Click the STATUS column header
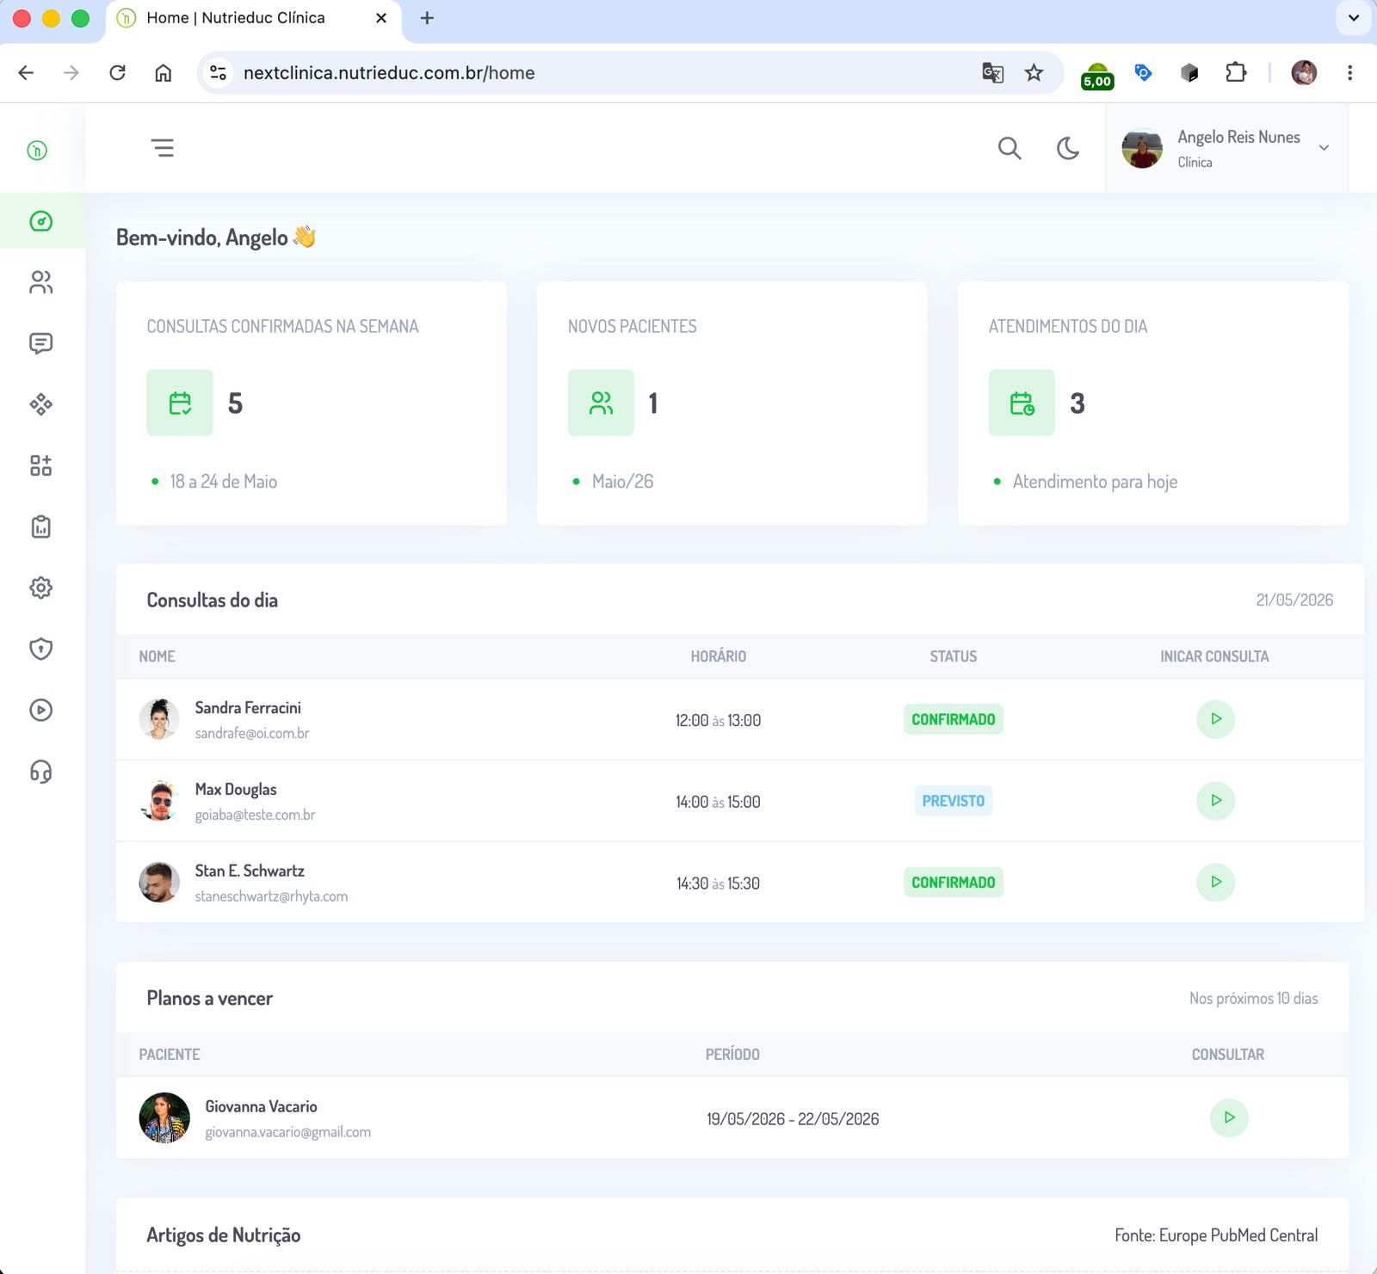The width and height of the screenshot is (1377, 1274). tap(953, 656)
